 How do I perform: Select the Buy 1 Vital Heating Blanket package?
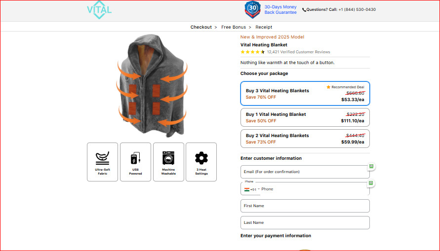[x=305, y=117]
